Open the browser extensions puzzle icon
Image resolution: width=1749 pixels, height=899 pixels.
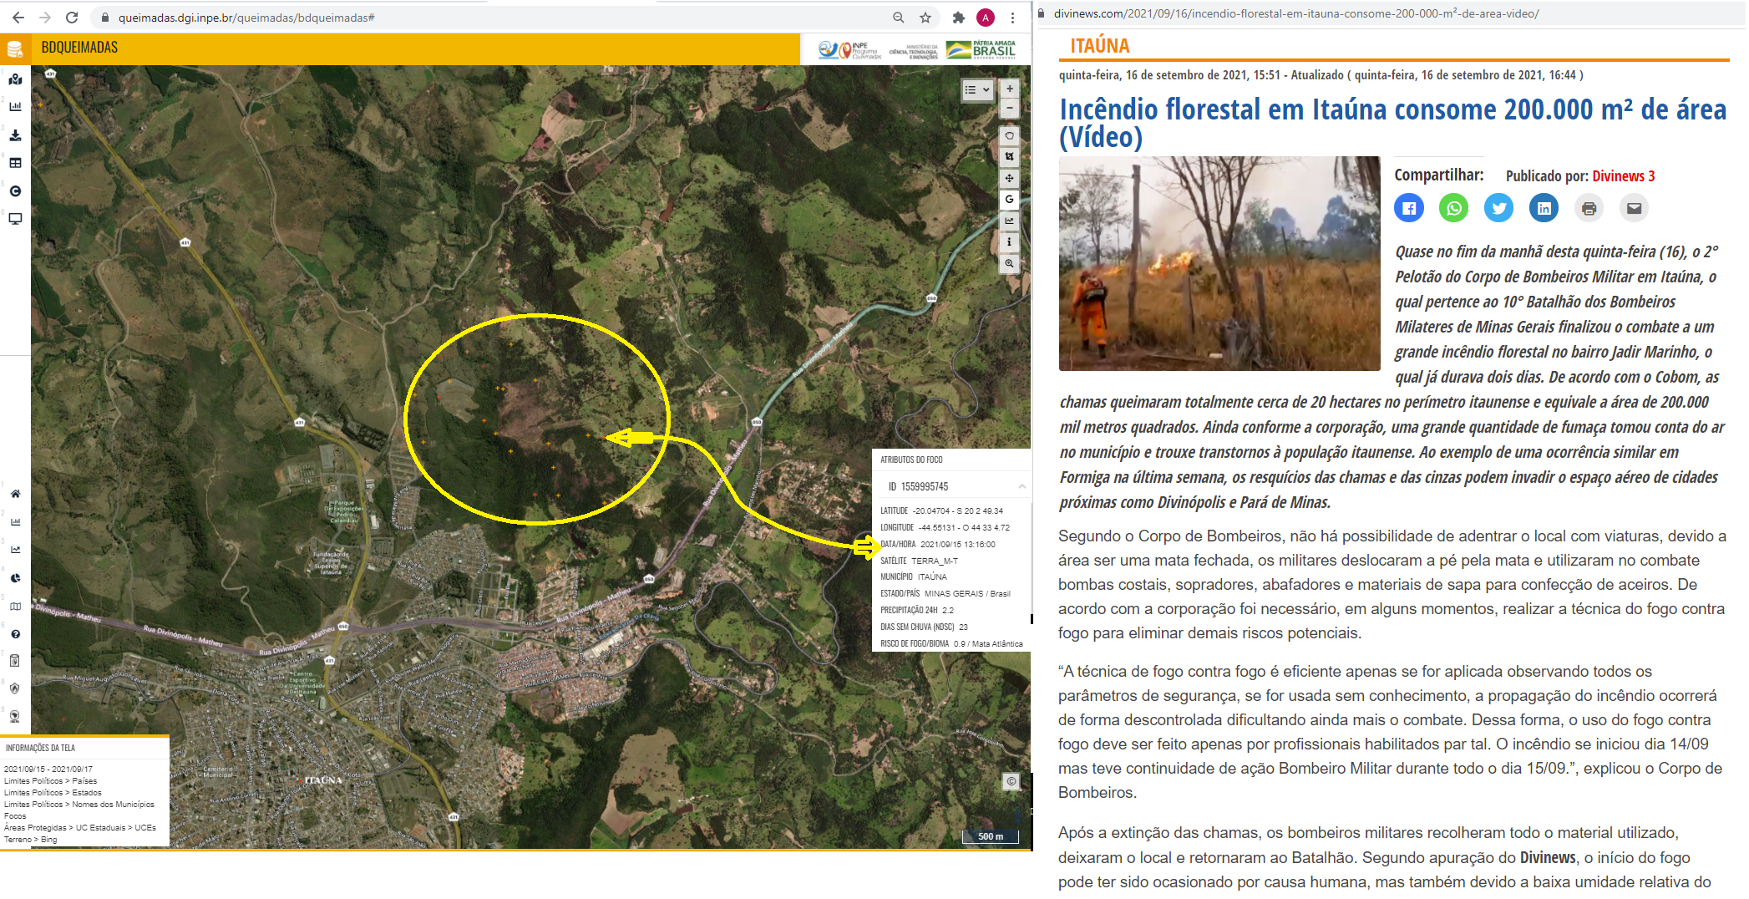point(959,18)
